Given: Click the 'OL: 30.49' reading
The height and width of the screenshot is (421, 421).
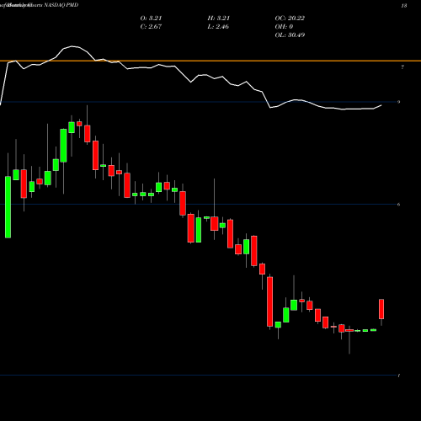Looking at the screenshot, I should tap(290, 35).
